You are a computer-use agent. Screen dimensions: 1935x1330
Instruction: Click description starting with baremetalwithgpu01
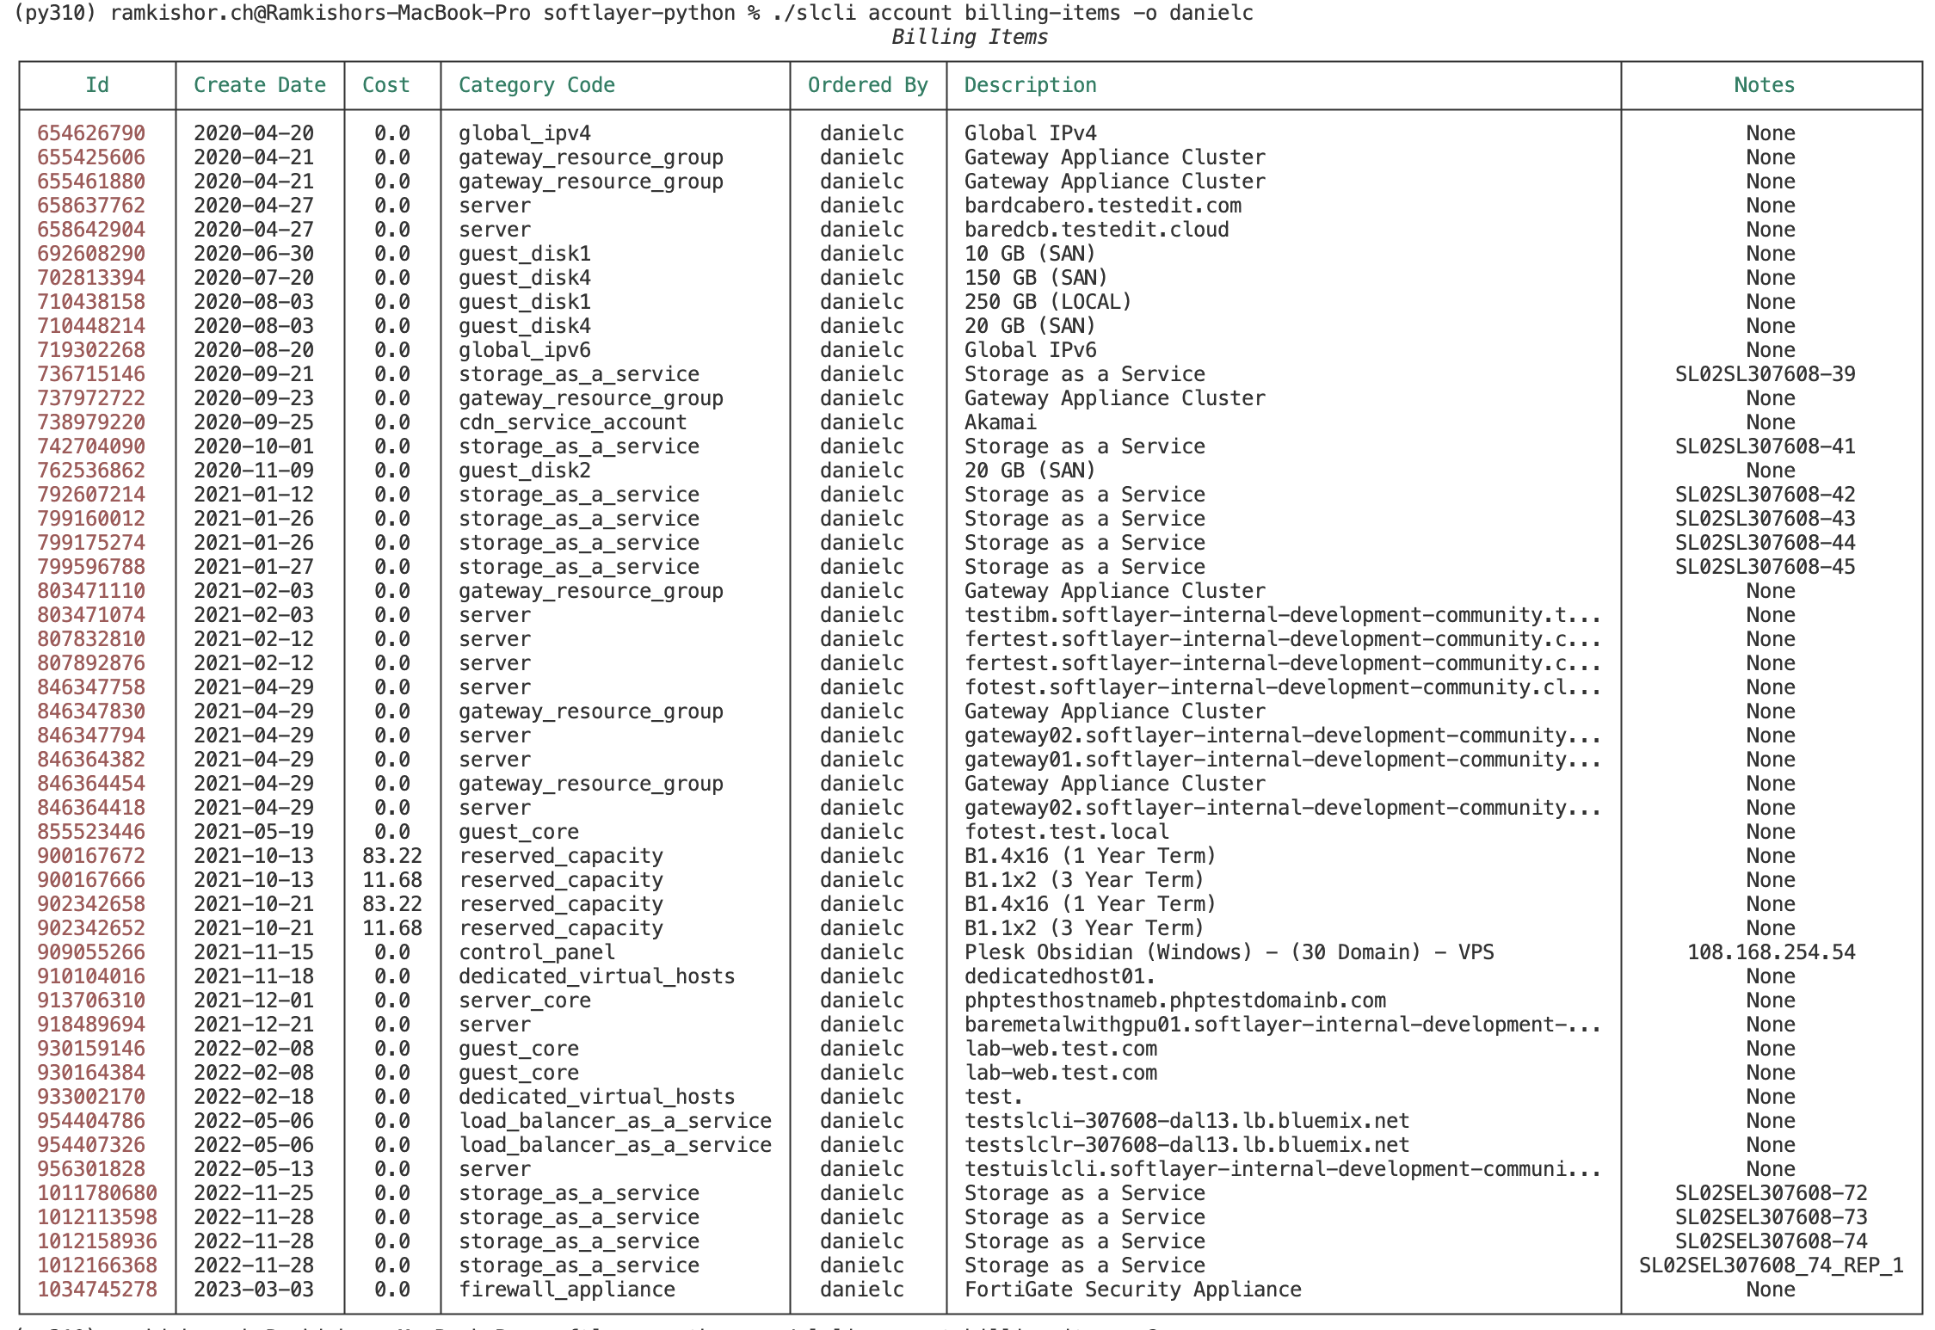[x=1283, y=1025]
